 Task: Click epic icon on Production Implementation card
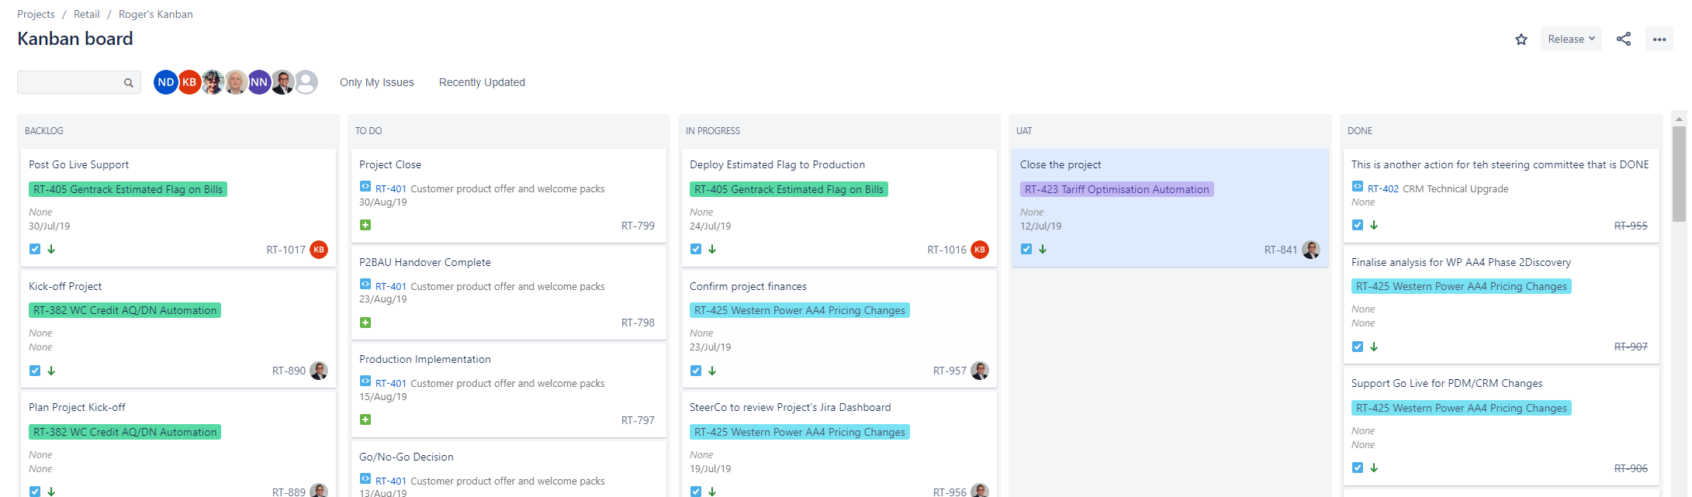click(x=365, y=381)
